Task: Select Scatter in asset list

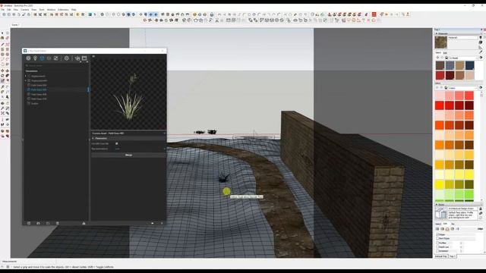Action: [x=34, y=103]
